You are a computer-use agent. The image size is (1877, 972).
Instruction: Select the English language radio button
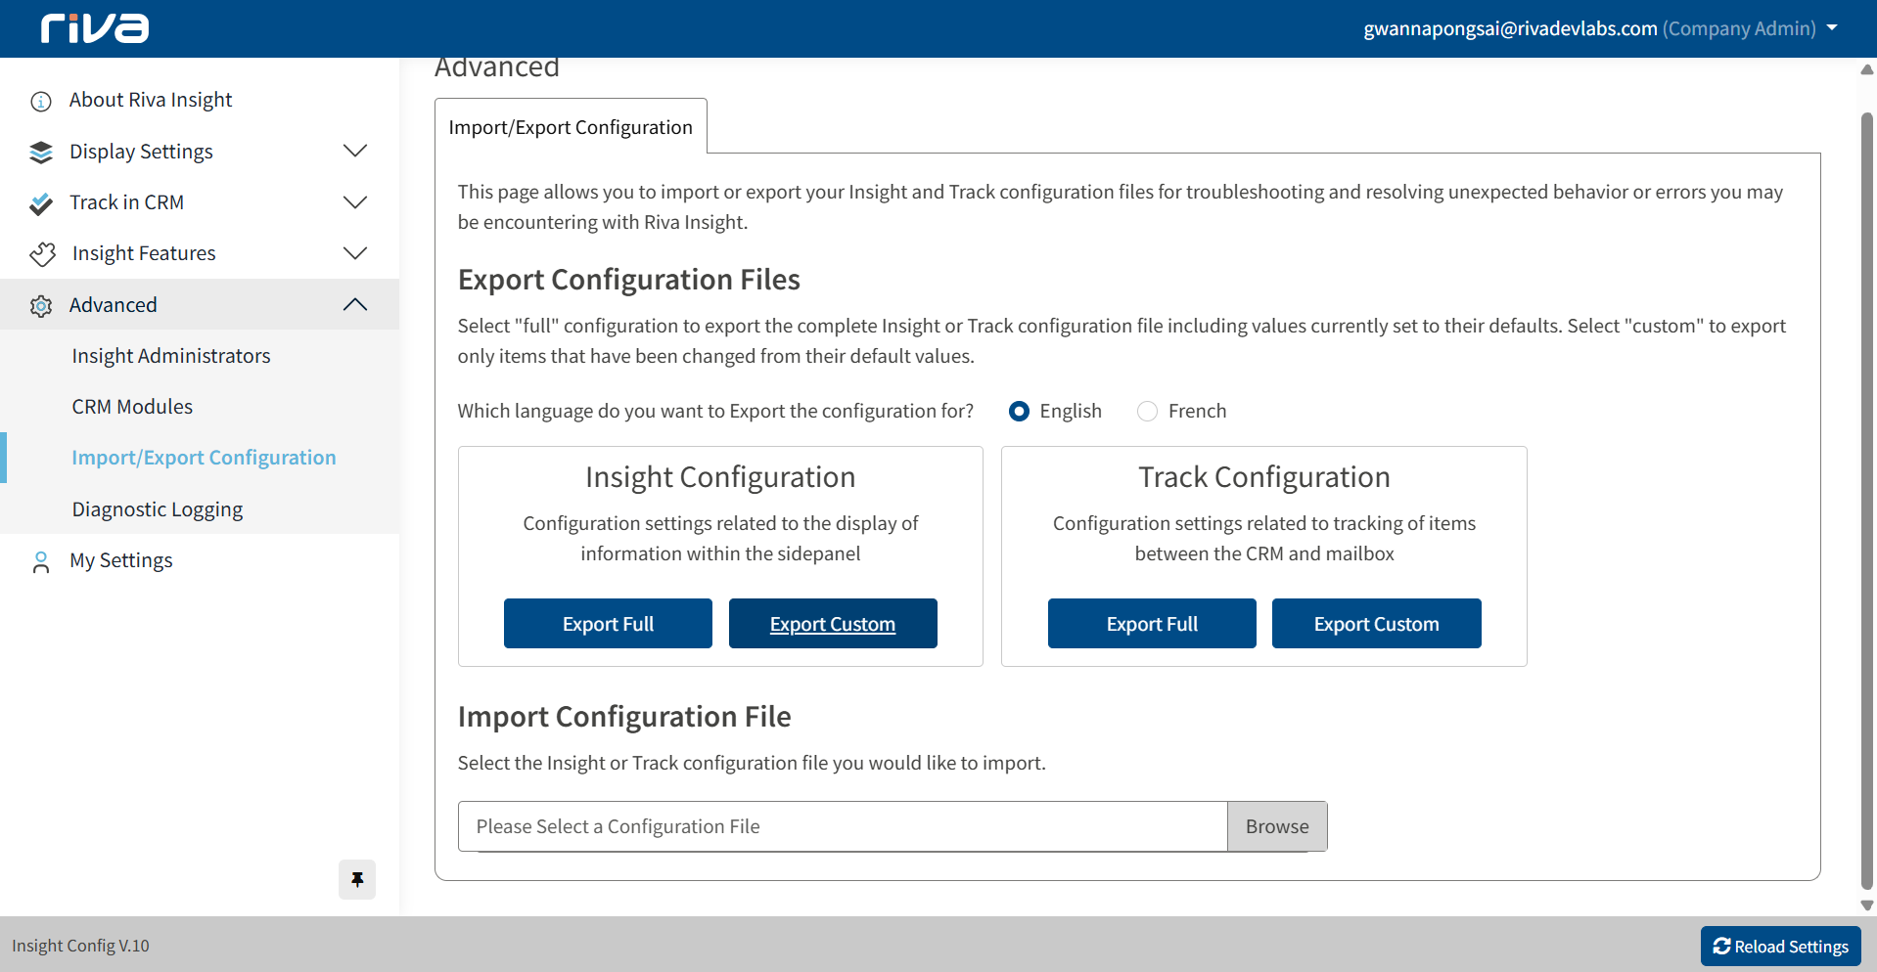click(x=1019, y=411)
